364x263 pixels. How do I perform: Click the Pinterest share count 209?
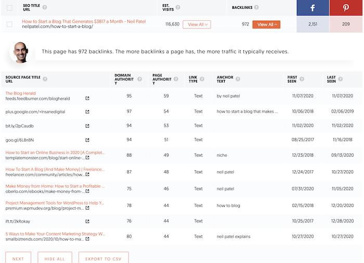(x=346, y=24)
